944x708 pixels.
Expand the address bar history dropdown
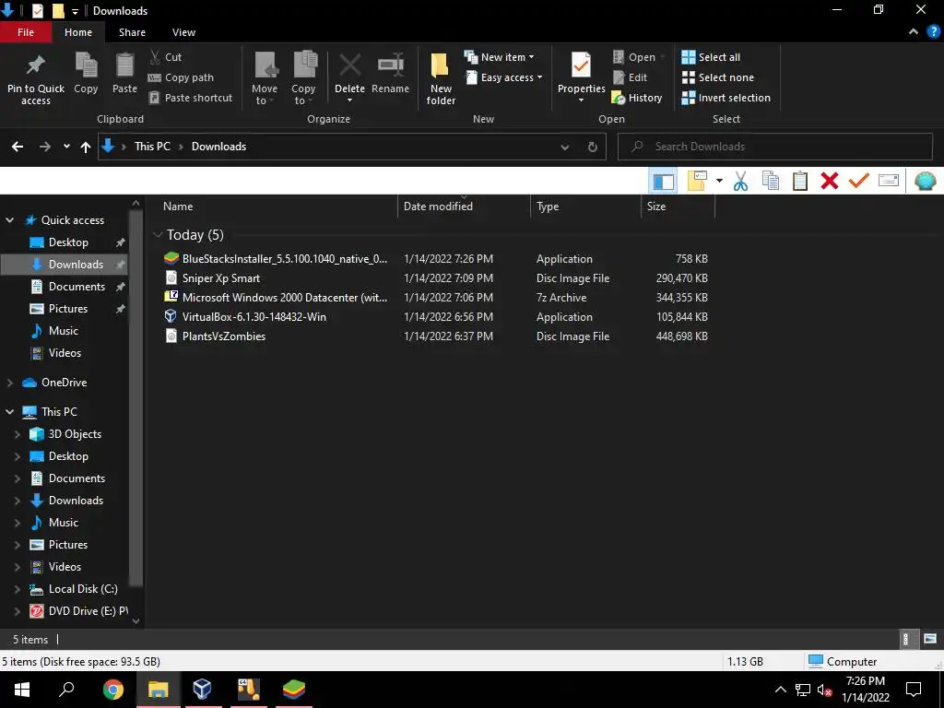click(565, 147)
